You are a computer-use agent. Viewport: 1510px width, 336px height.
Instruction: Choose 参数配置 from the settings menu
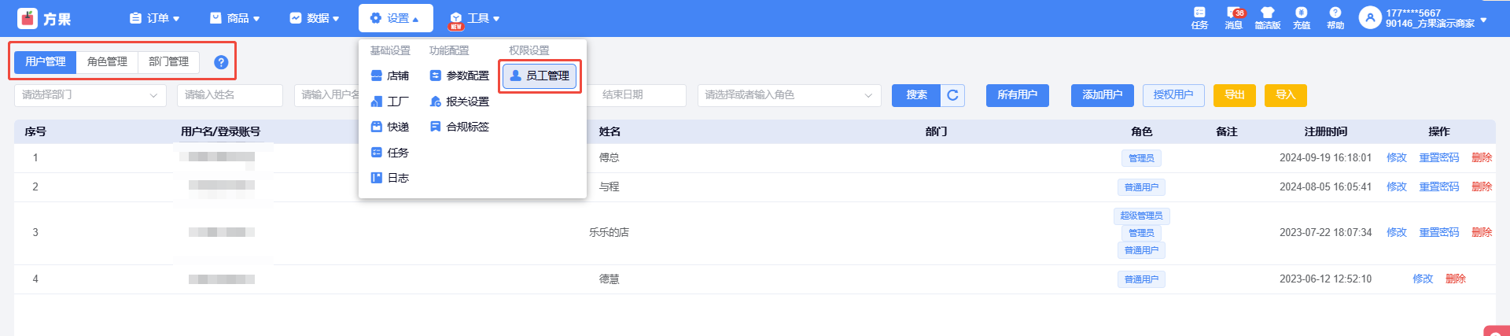click(x=460, y=76)
